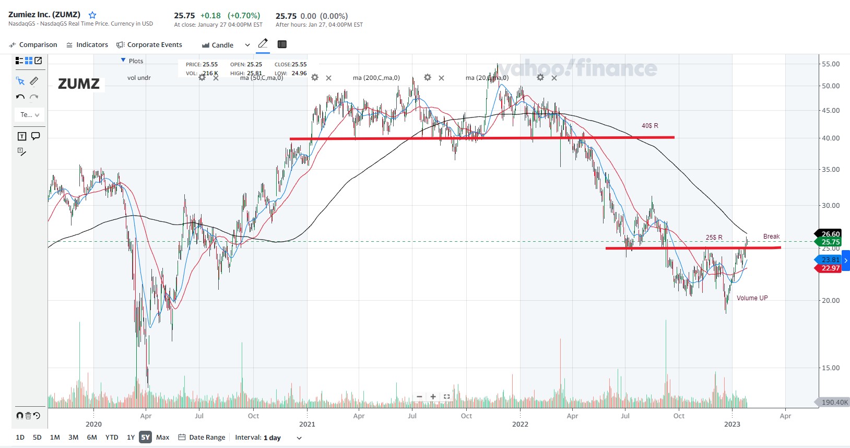
Task: Open the Corporate Events menu
Action: coord(149,45)
